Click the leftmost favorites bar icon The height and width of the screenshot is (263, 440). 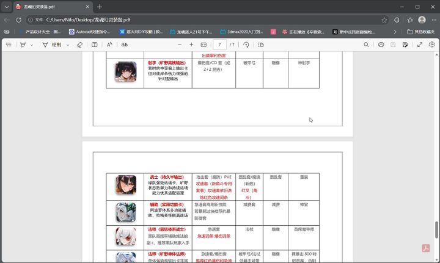[7, 32]
